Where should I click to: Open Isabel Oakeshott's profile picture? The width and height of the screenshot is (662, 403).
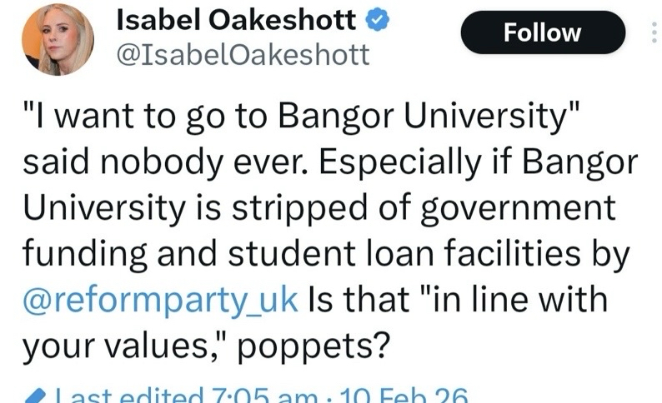[x=58, y=37]
